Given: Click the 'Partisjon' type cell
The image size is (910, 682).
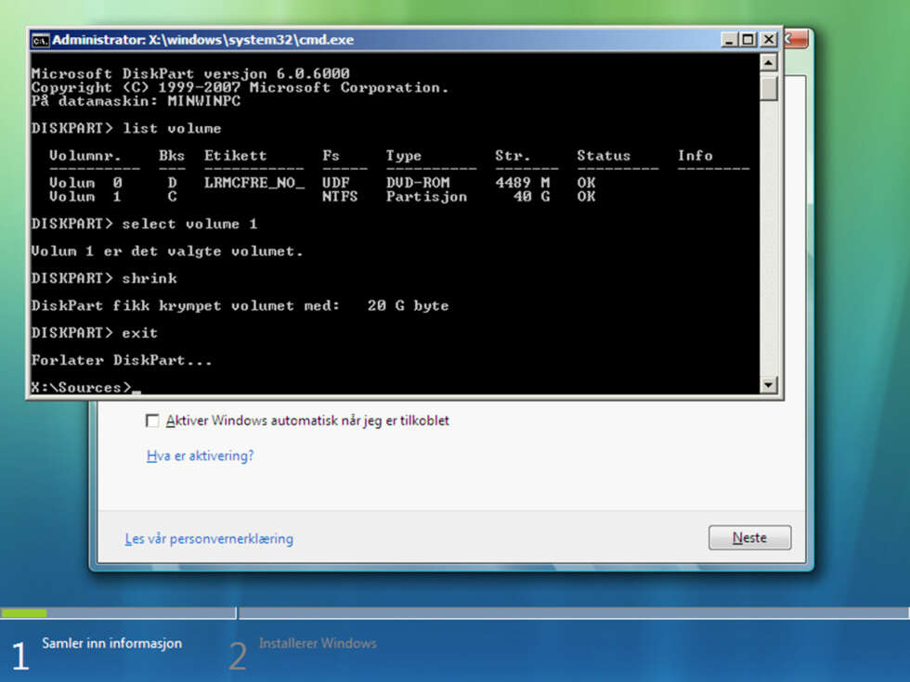Looking at the screenshot, I should (x=426, y=197).
